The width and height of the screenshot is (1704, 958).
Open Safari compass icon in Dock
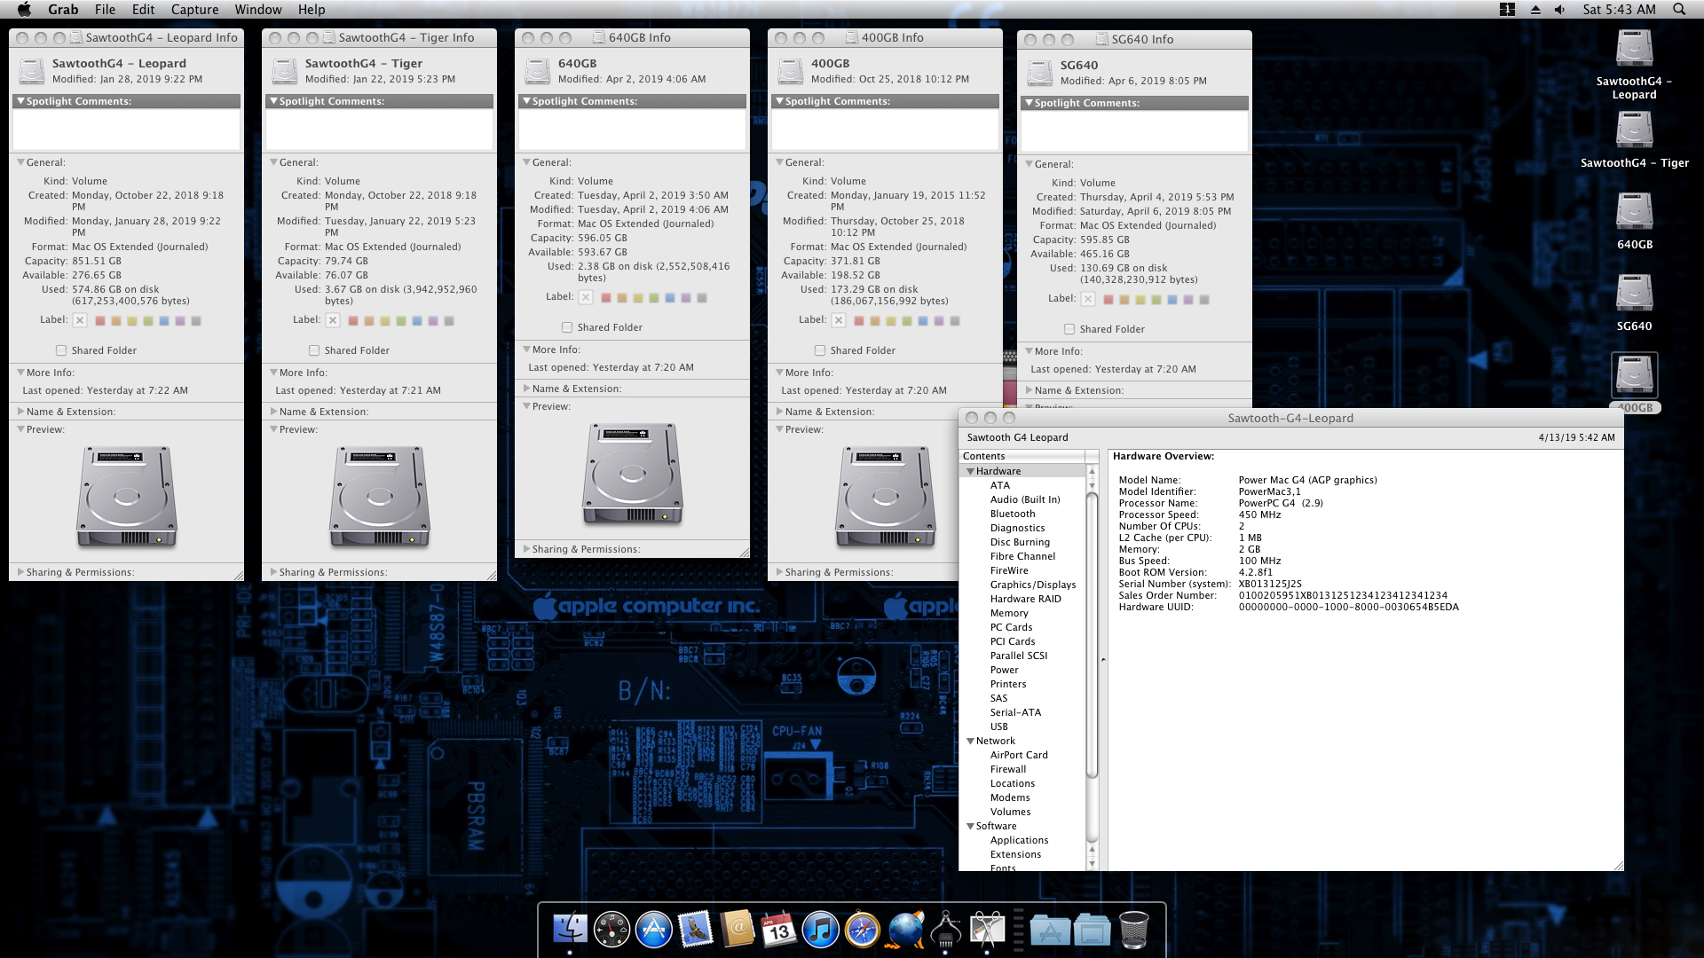tap(863, 930)
